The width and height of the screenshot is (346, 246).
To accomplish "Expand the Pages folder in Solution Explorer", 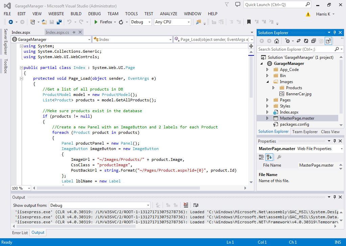I will pos(267,100).
